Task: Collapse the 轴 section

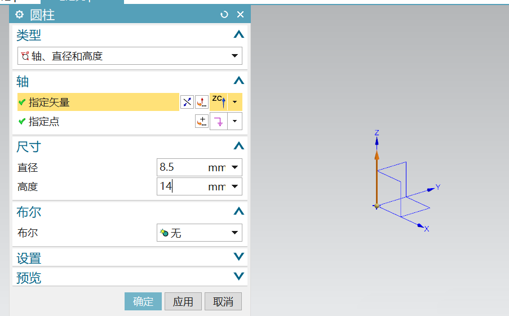Action: [238, 80]
